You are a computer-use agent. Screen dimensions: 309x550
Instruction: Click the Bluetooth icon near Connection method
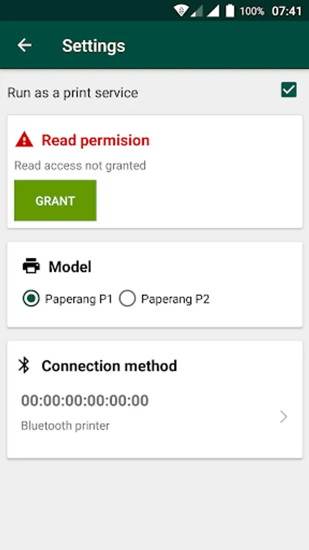pyautogui.click(x=24, y=365)
